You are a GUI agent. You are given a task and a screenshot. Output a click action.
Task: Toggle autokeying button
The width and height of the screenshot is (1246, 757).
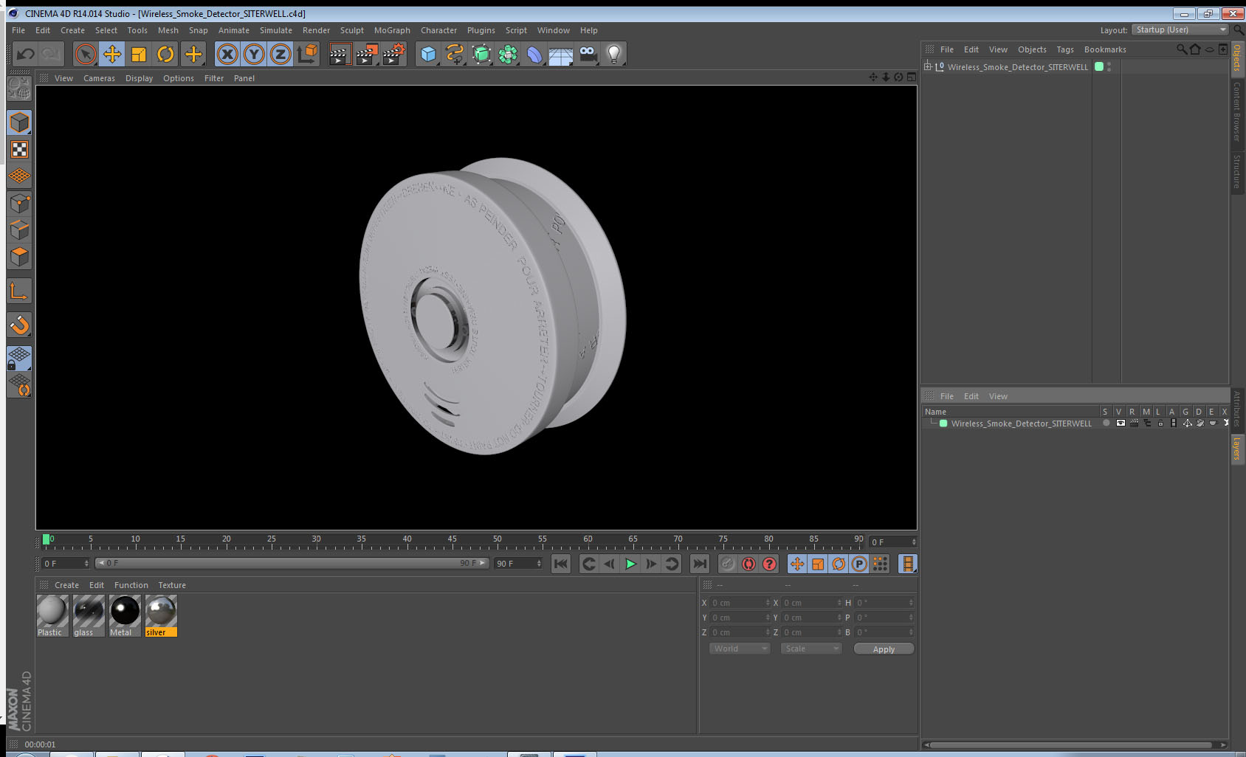tap(748, 564)
